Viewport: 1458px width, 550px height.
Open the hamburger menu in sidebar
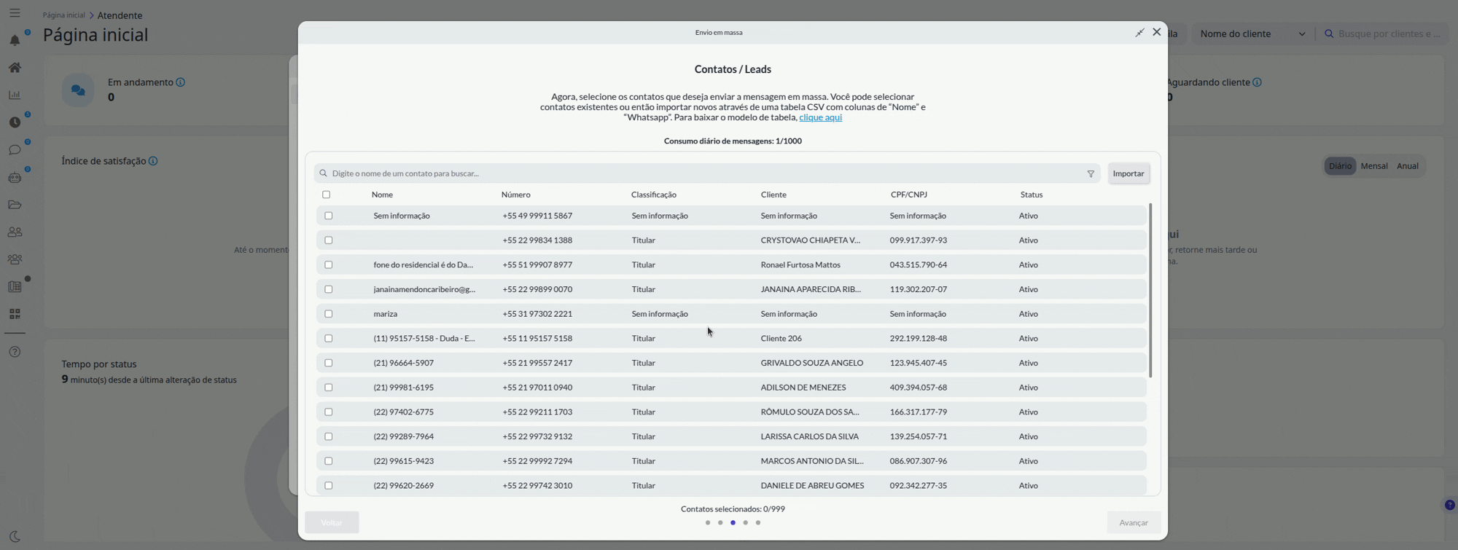click(15, 13)
